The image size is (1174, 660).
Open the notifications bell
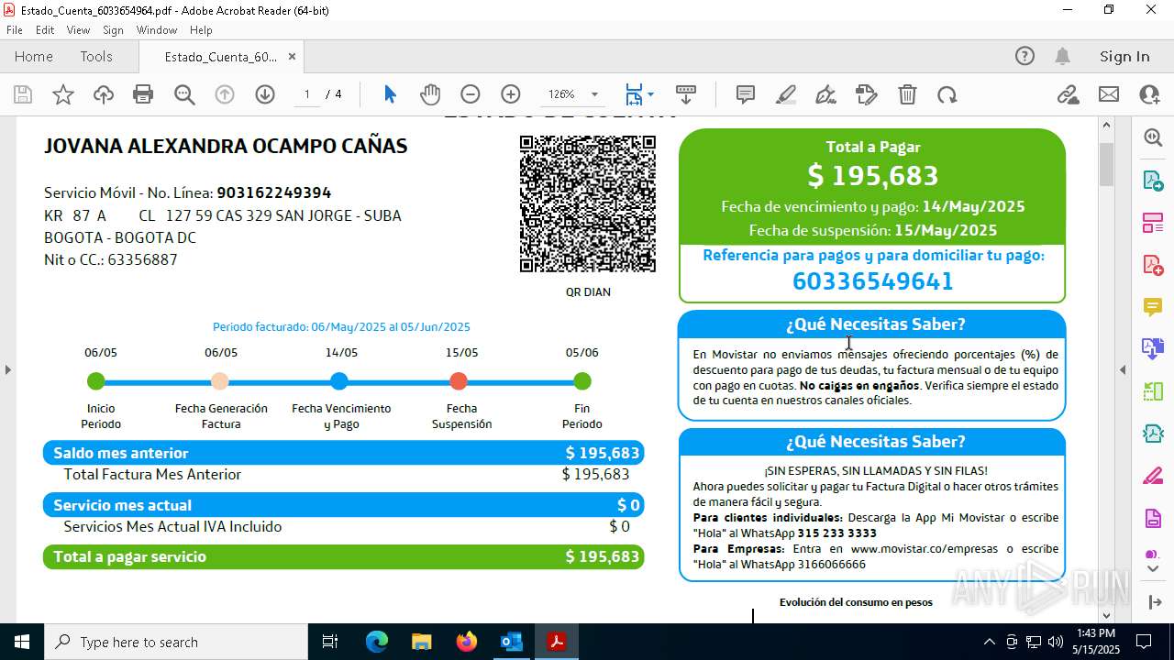pos(1062,57)
